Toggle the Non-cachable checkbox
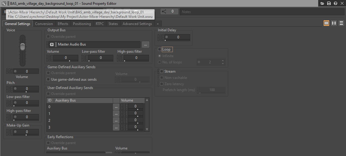 pyautogui.click(x=162, y=77)
